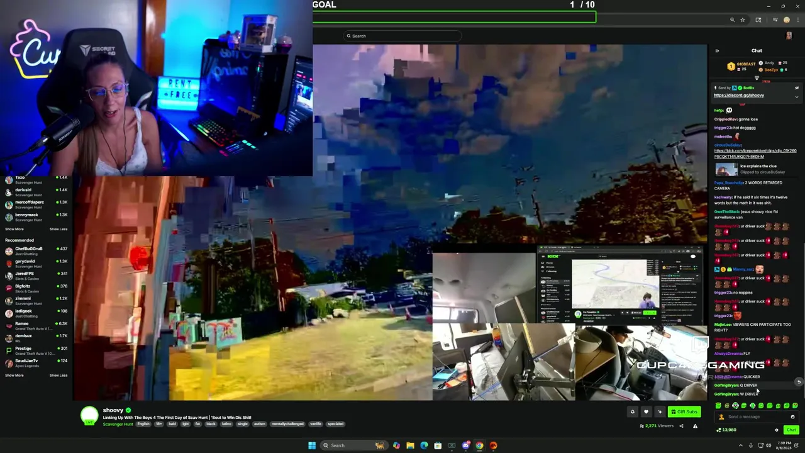This screenshot has width=805, height=453.
Task: Expand the gifter leaderboard chevron
Action: (757, 78)
